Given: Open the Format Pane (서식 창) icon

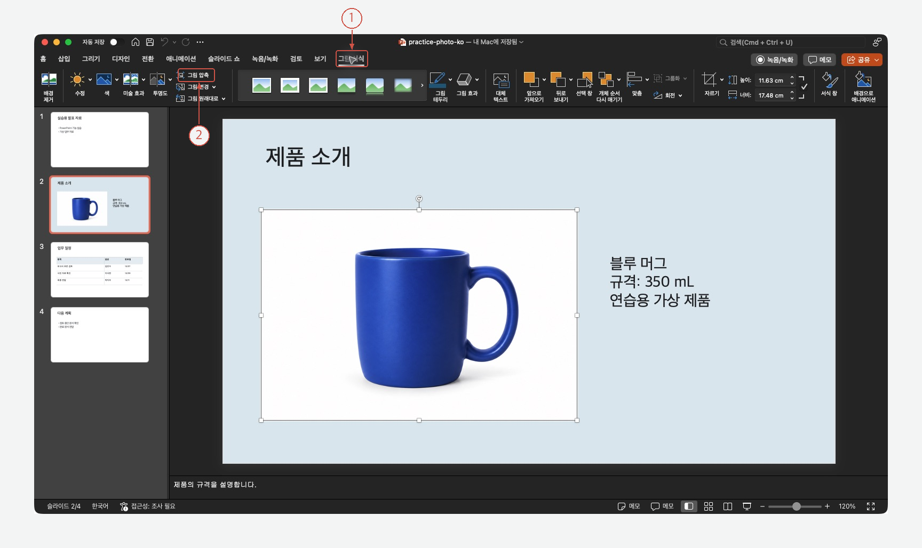Looking at the screenshot, I should [829, 80].
